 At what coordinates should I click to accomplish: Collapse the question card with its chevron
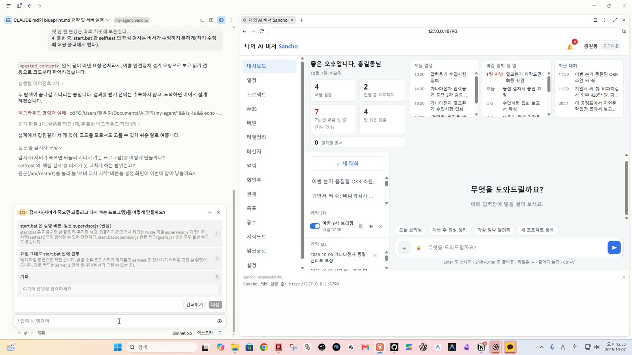pyautogui.click(x=209, y=213)
